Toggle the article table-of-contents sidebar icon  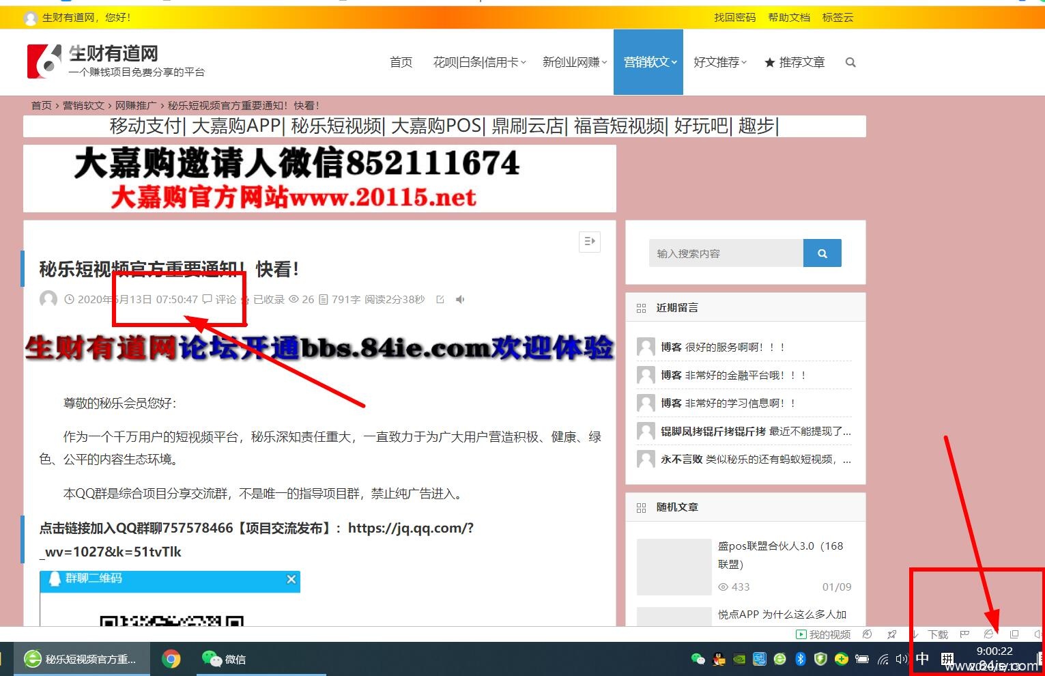(x=590, y=242)
